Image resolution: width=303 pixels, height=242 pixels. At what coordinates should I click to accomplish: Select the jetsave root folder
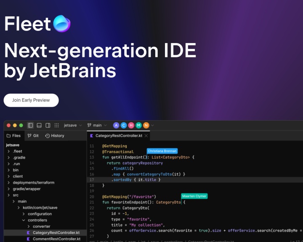[13, 145]
